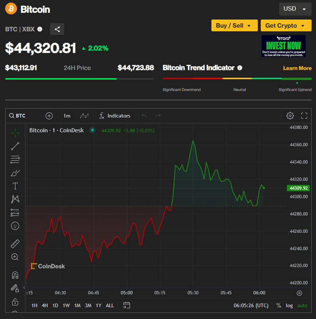Select the 1Y time range
The image size is (316, 319).
(98, 306)
